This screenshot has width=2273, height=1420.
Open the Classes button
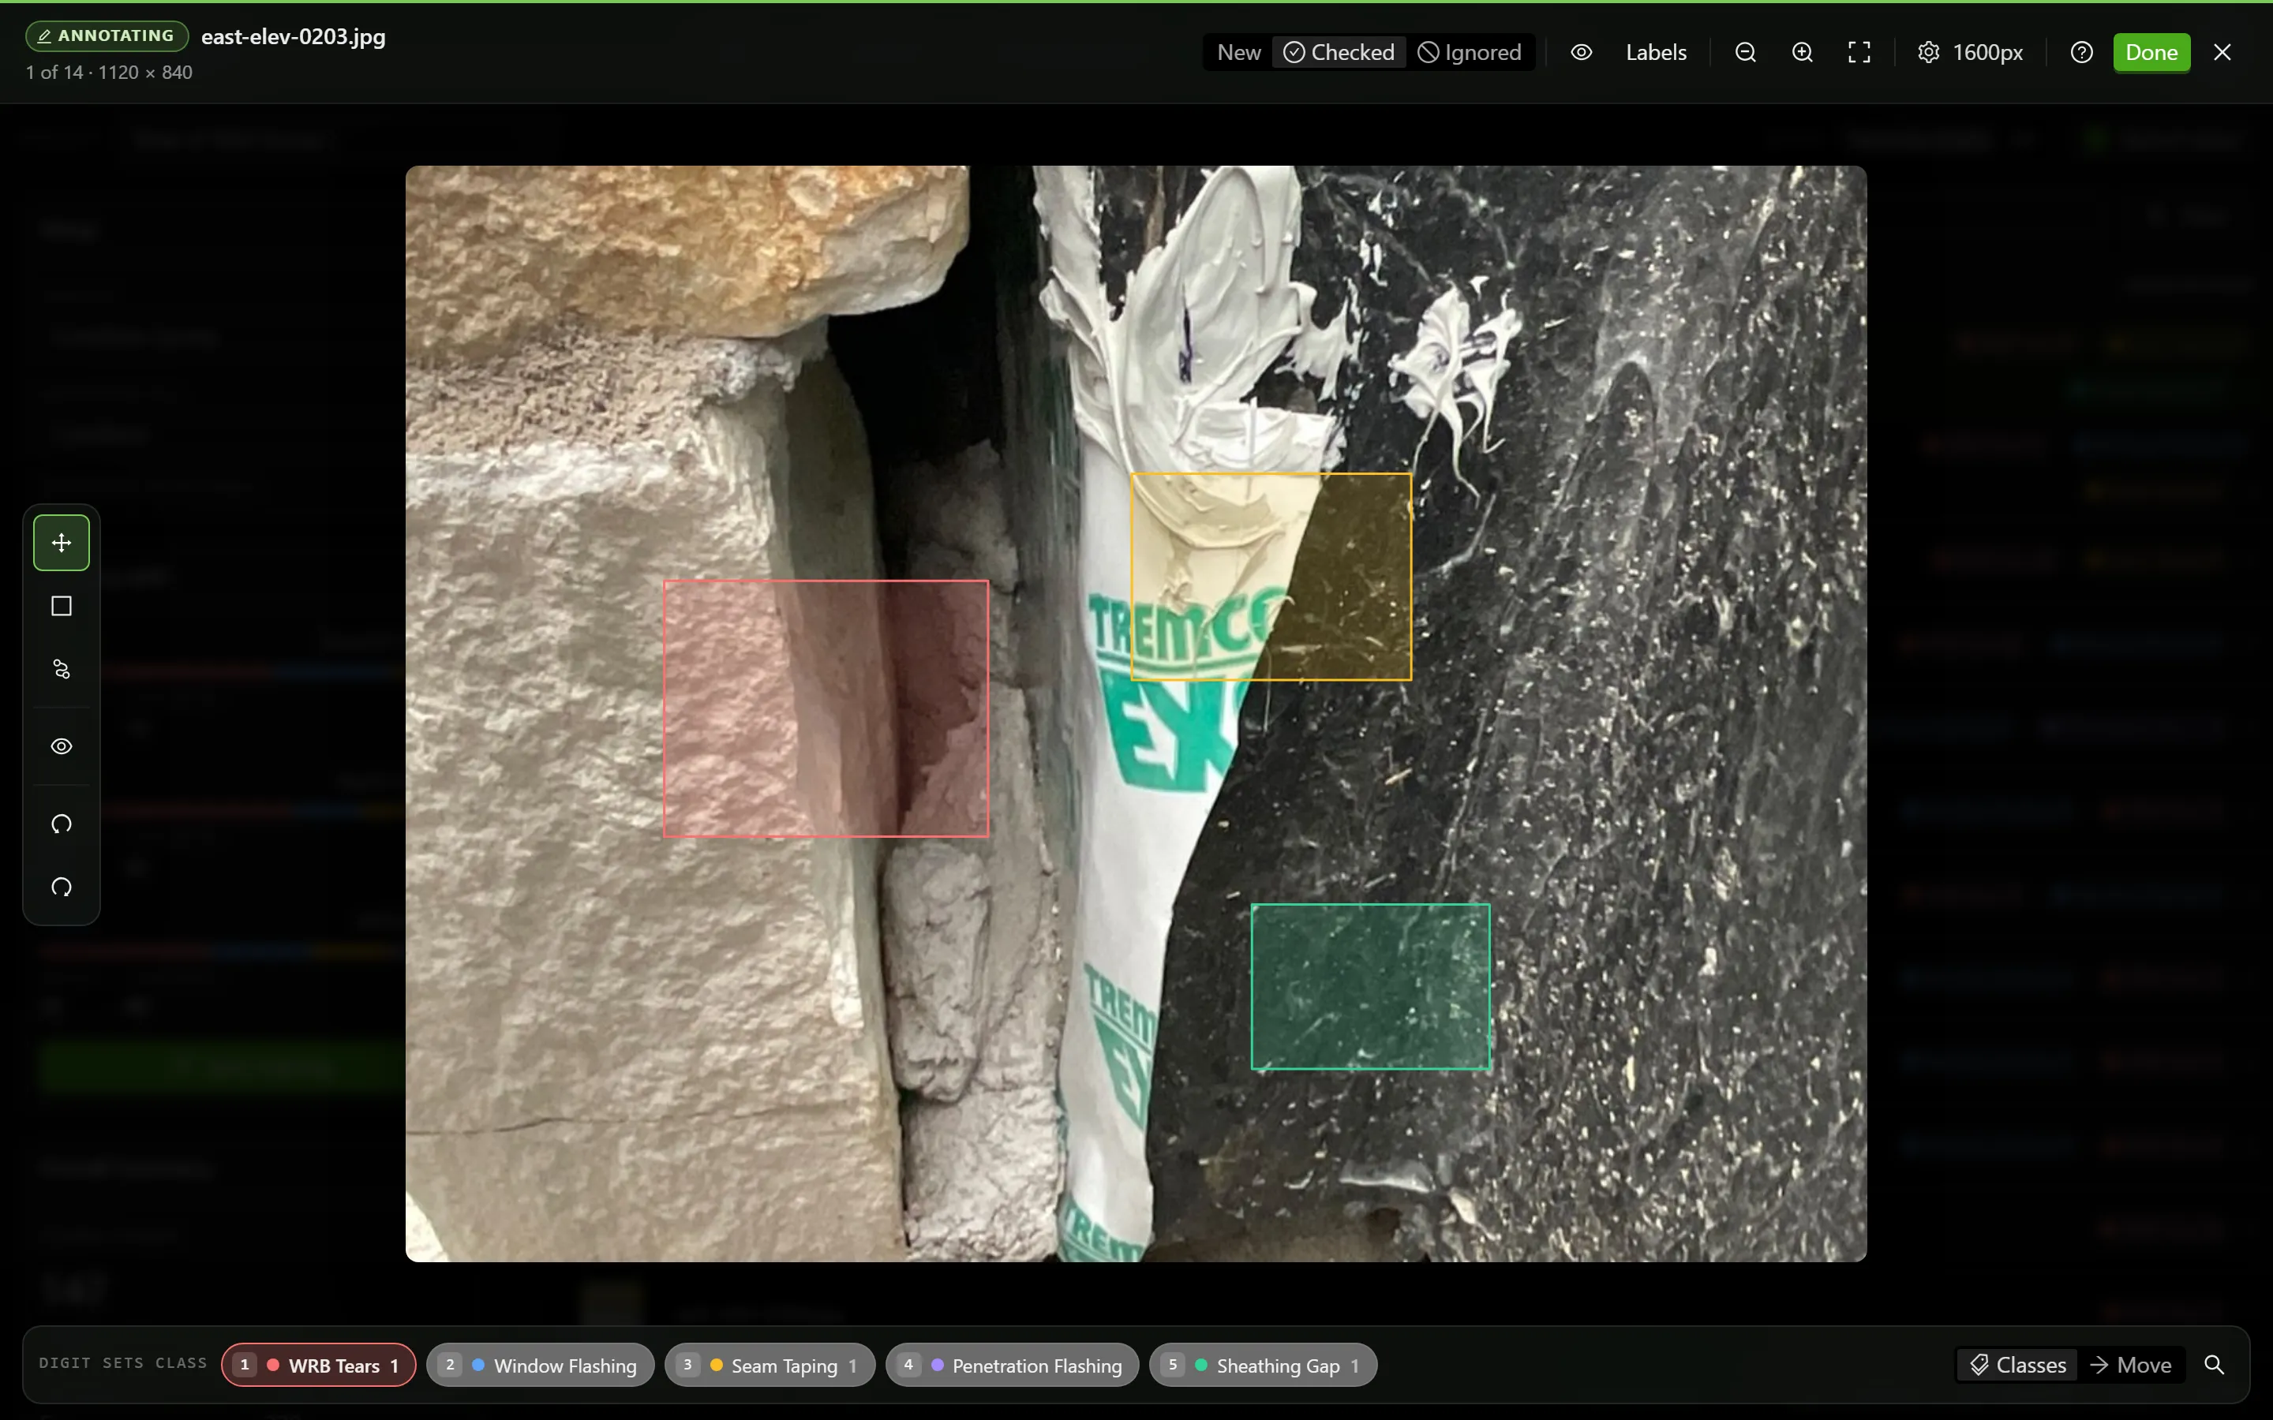click(2018, 1366)
